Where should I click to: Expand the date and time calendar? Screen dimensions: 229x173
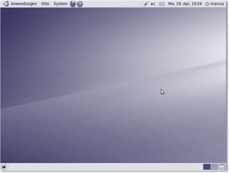tap(185, 4)
